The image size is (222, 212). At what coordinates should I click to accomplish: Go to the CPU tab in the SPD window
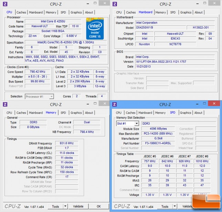point(119,113)
